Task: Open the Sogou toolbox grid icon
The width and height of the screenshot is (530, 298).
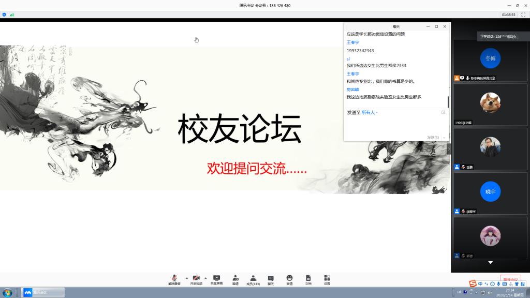Action: [523, 284]
